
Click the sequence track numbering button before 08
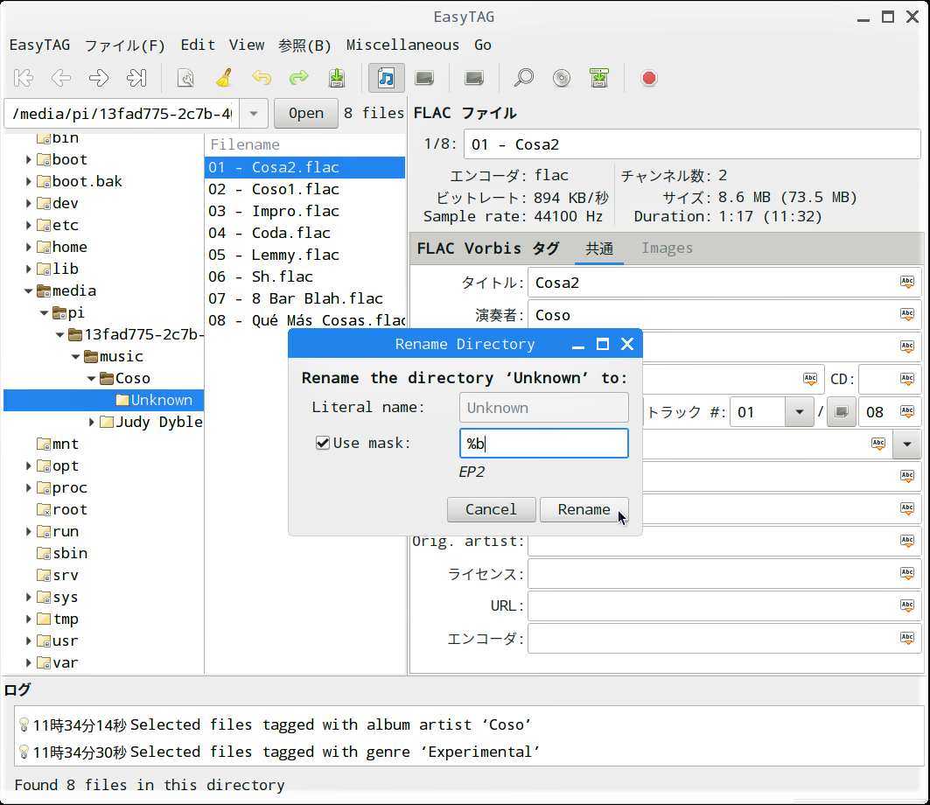pos(841,412)
